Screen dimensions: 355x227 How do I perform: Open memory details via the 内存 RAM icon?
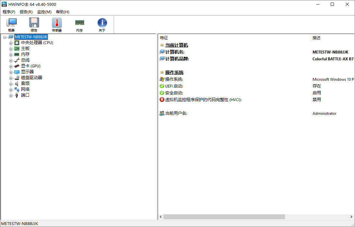point(80,24)
